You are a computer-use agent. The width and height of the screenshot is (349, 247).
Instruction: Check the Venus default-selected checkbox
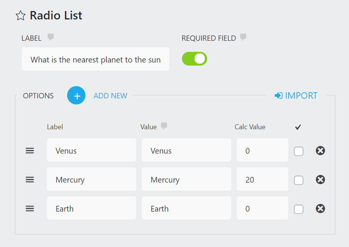(299, 151)
